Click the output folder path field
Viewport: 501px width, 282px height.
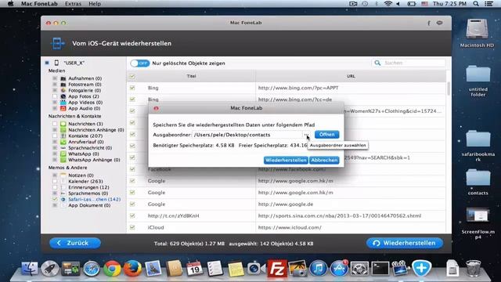click(247, 135)
